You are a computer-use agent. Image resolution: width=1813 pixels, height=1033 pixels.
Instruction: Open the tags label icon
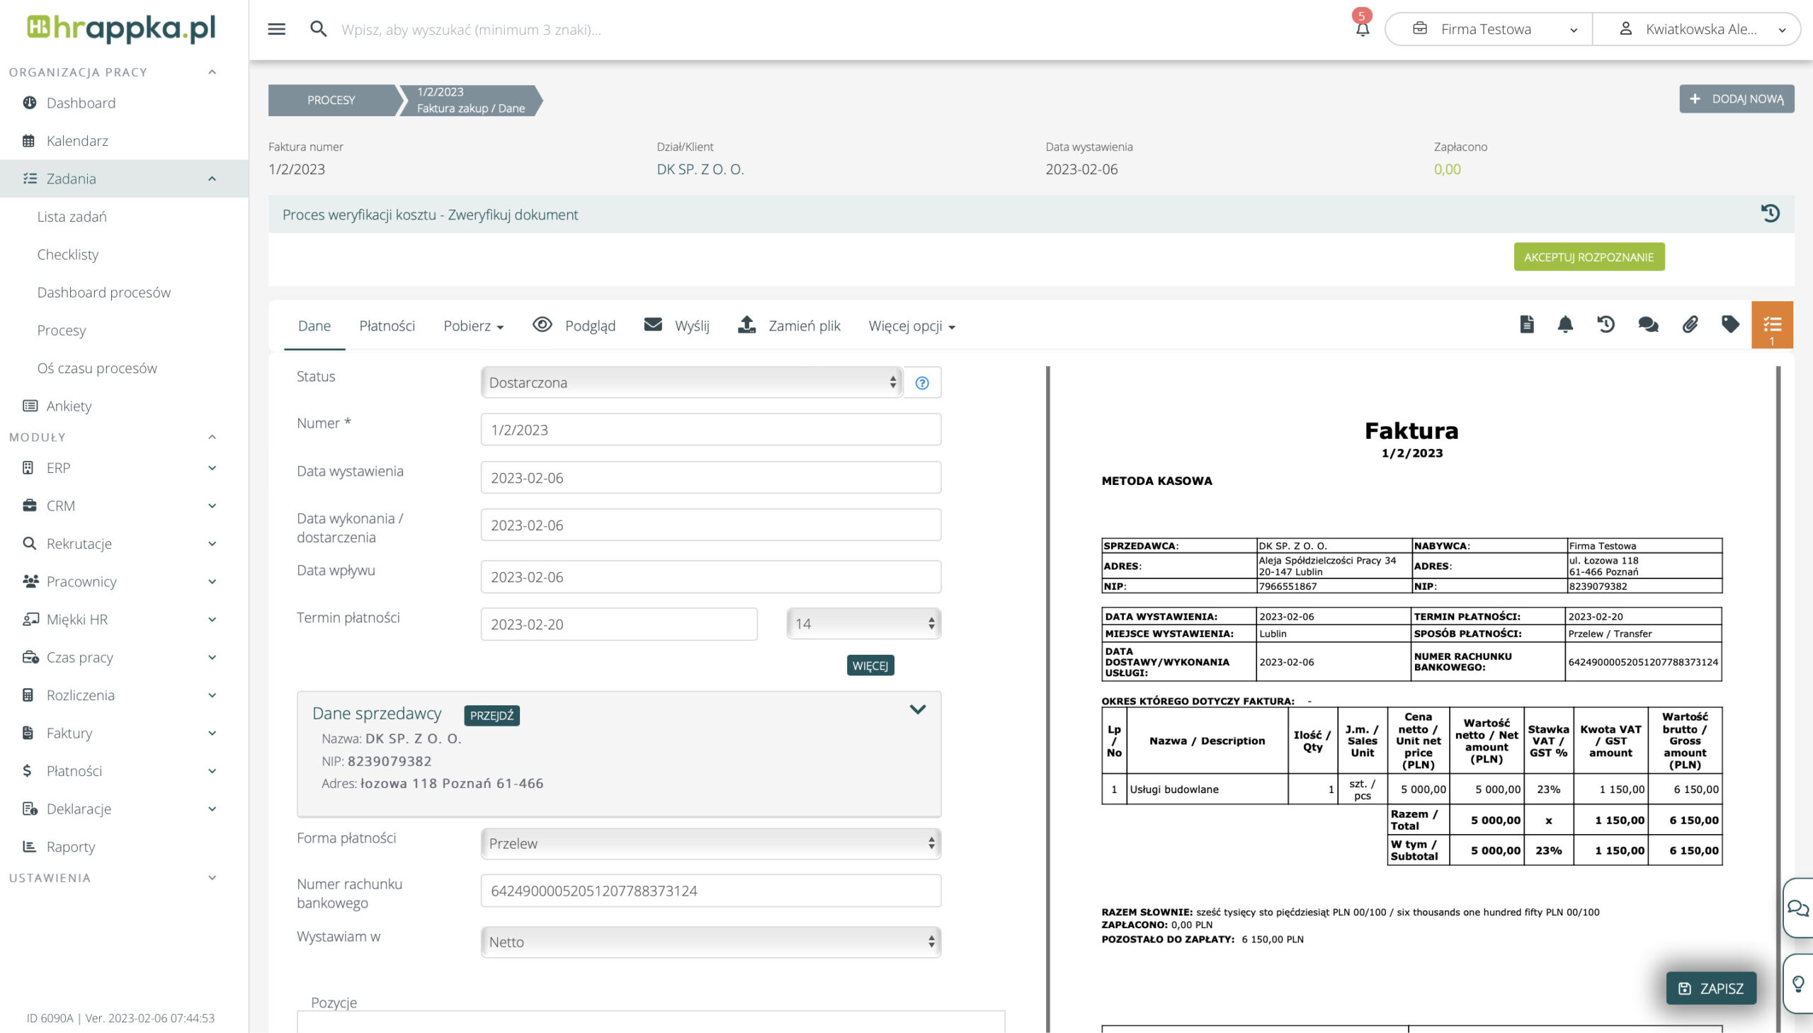coord(1730,325)
